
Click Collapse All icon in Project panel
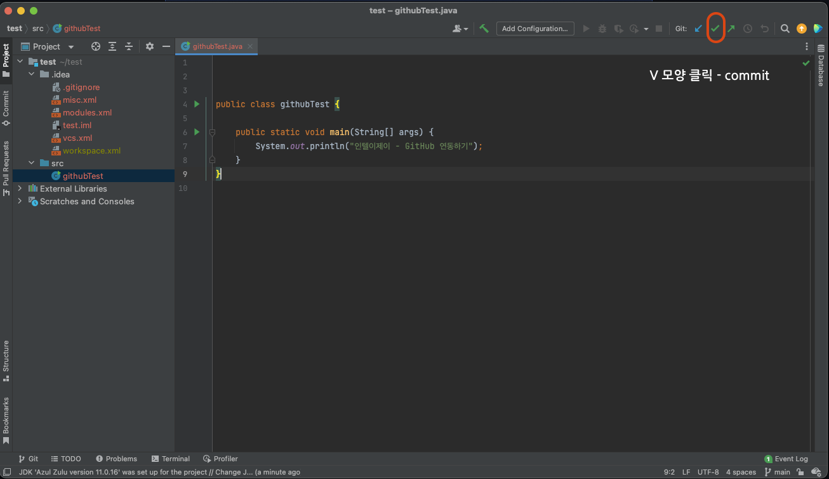[129, 46]
